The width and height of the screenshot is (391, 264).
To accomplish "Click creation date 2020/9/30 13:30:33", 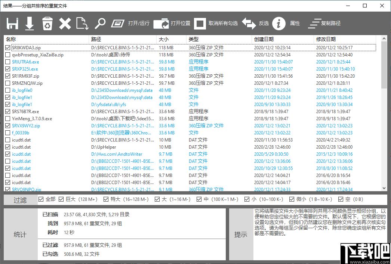I will pyautogui.click(x=272, y=104).
